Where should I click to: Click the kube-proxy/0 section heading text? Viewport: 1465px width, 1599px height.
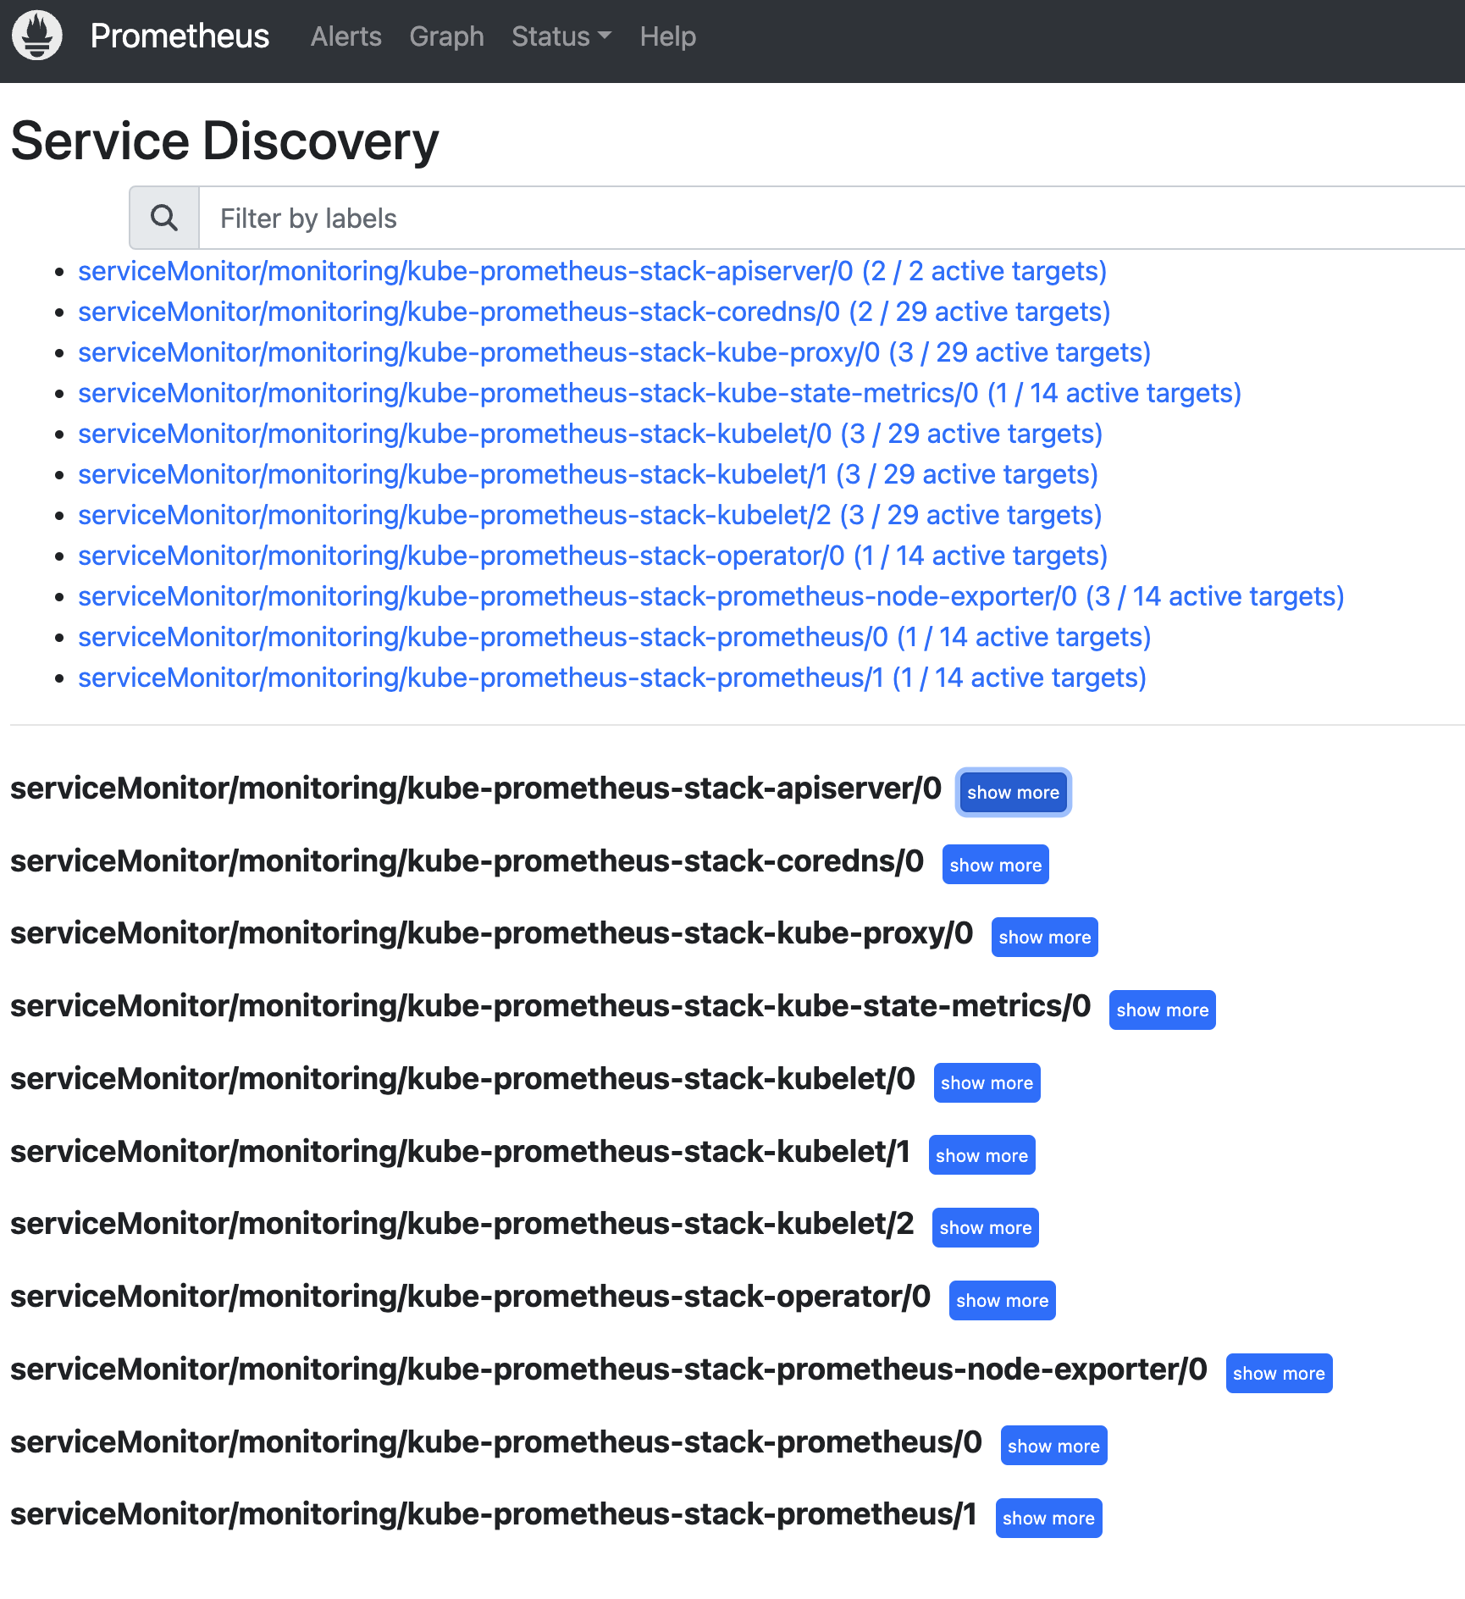click(x=491, y=932)
